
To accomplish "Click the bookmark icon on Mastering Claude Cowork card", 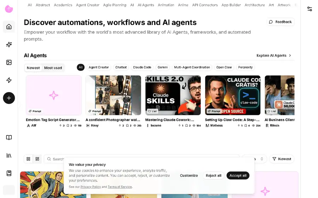I will (x=186, y=126).
